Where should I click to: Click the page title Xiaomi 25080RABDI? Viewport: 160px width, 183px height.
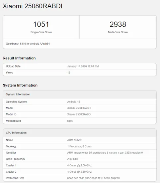pyautogui.click(x=33, y=6)
